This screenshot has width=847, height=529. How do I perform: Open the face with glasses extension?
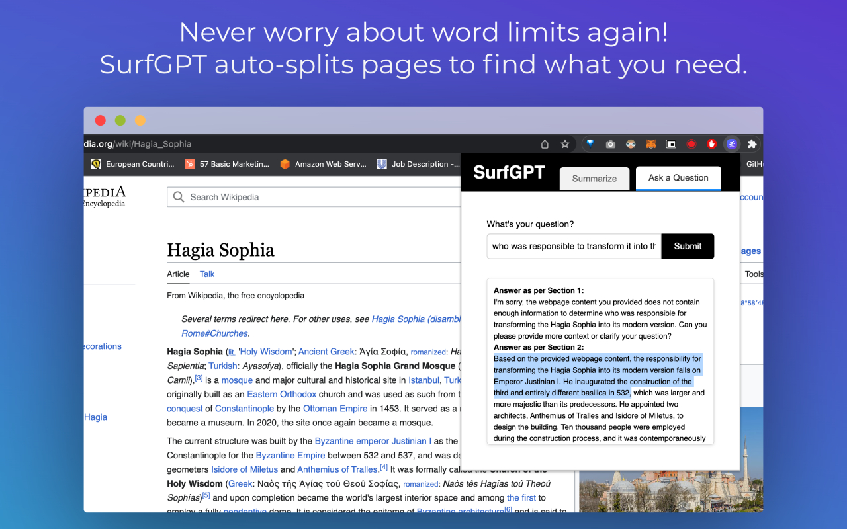pos(631,144)
